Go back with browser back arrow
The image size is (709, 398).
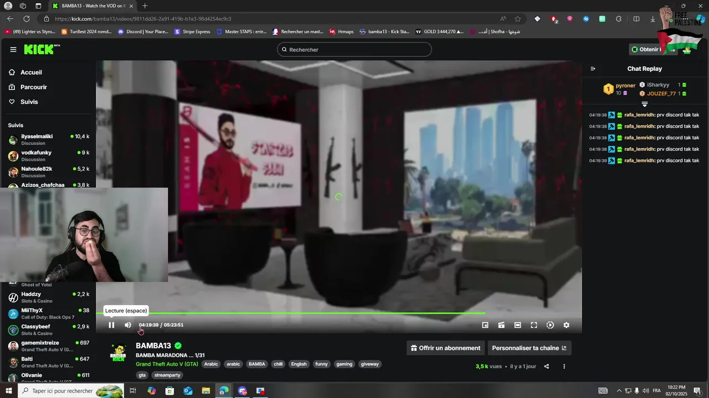[11, 19]
